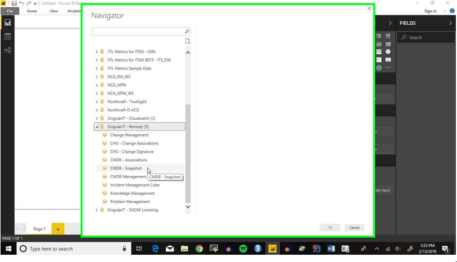Click in the Navigator search box
Image resolution: width=457 pixels, height=262 pixels.
click(x=138, y=31)
